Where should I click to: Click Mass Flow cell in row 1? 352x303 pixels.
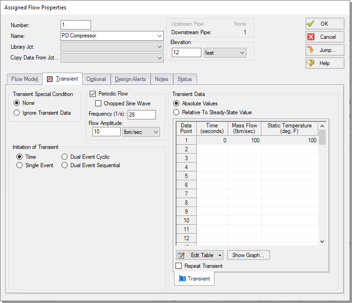click(245, 140)
